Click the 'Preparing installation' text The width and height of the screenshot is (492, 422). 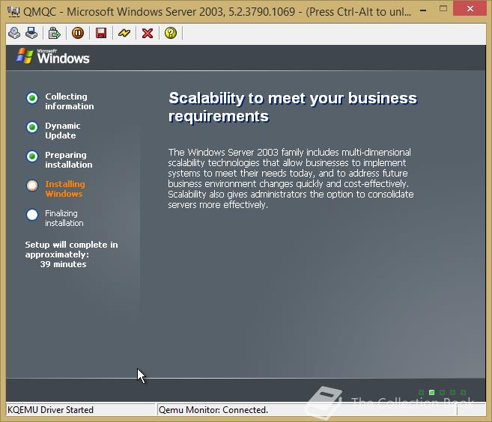click(69, 159)
